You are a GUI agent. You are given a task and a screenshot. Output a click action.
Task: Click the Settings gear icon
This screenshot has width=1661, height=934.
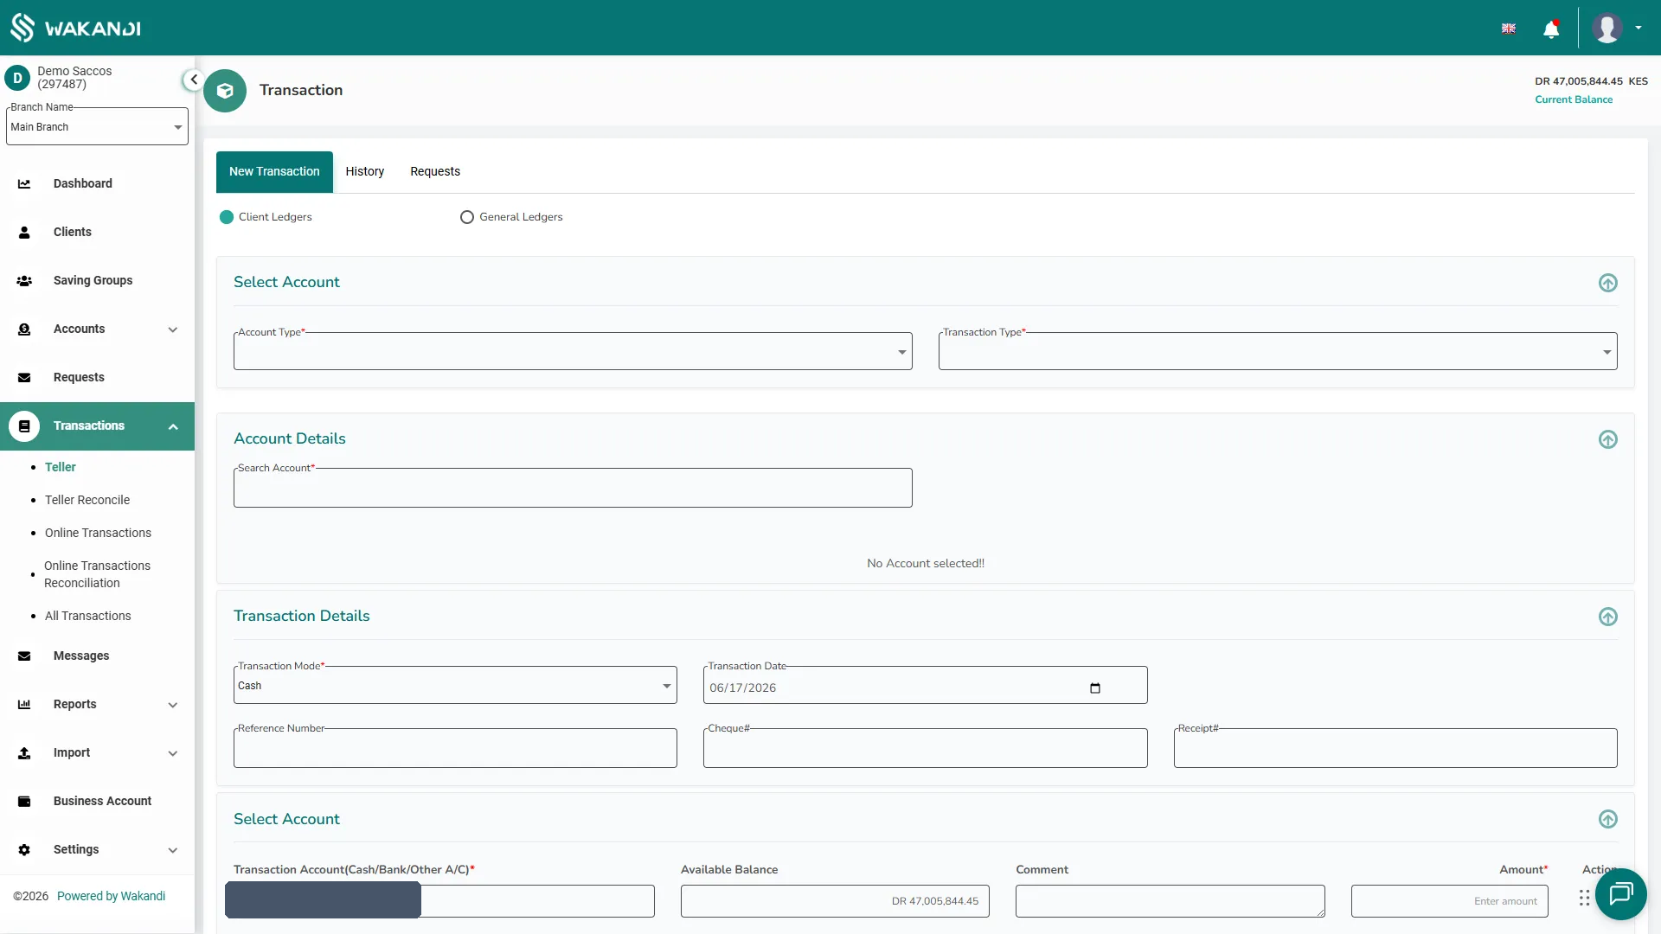tap(24, 849)
